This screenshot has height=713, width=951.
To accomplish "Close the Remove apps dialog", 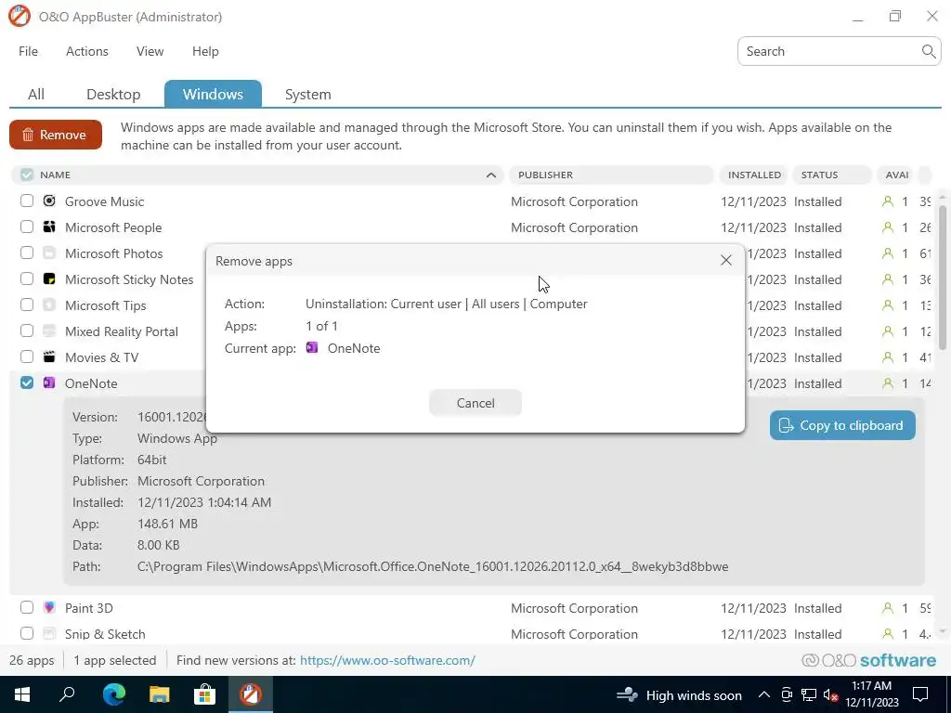I will [726, 260].
